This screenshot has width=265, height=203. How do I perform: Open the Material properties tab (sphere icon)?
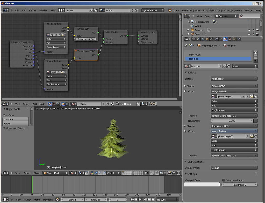click(225, 39)
